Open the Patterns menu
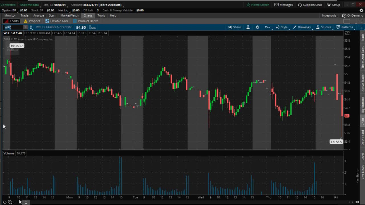Image resolution: width=365 pixels, height=205 pixels. pyautogui.click(x=345, y=27)
